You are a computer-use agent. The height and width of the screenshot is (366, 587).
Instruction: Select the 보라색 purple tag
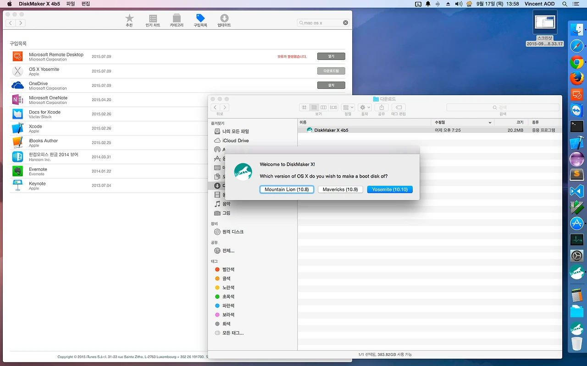tap(225, 315)
